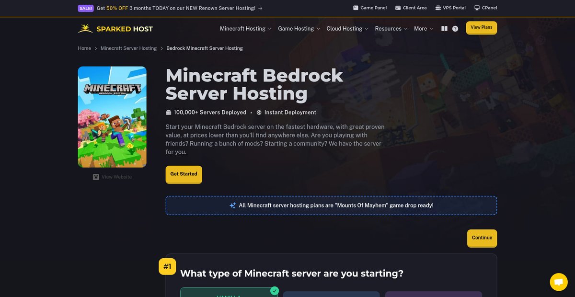The width and height of the screenshot is (575, 297).
Task: Click the Minecraft Bedrock Edition cover image
Action: pyautogui.click(x=112, y=117)
